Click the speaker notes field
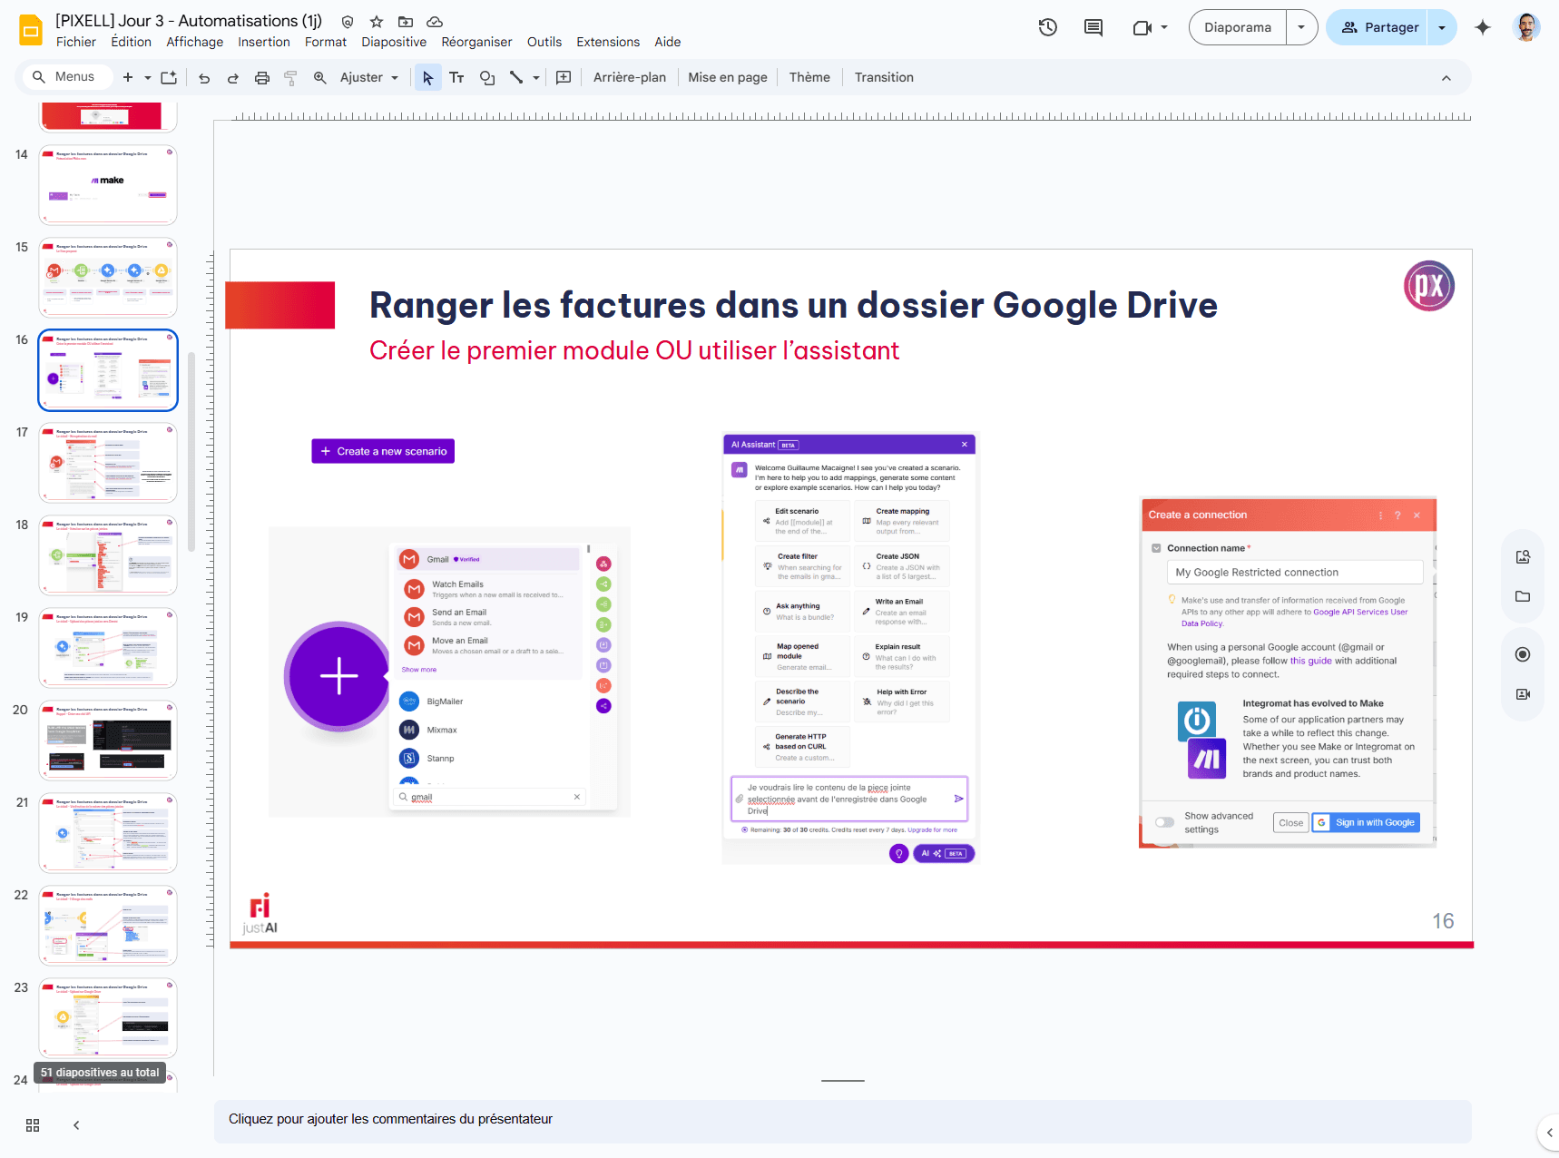Image resolution: width=1559 pixels, height=1158 pixels. click(843, 1121)
